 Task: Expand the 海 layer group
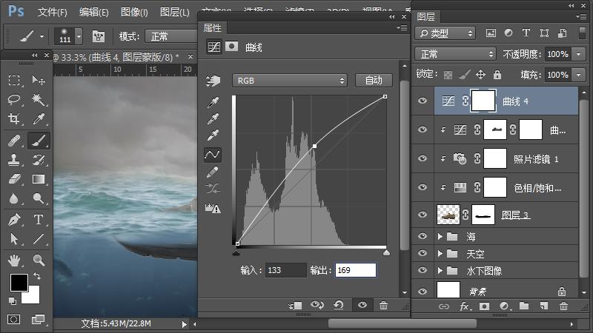(x=440, y=236)
